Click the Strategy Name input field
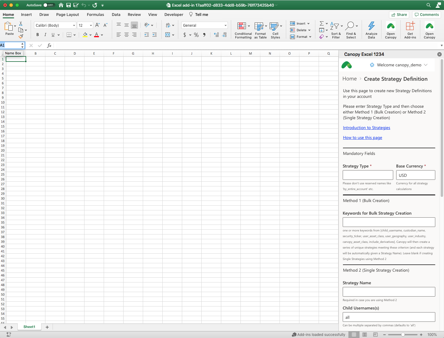This screenshot has width=444, height=338. (389, 292)
